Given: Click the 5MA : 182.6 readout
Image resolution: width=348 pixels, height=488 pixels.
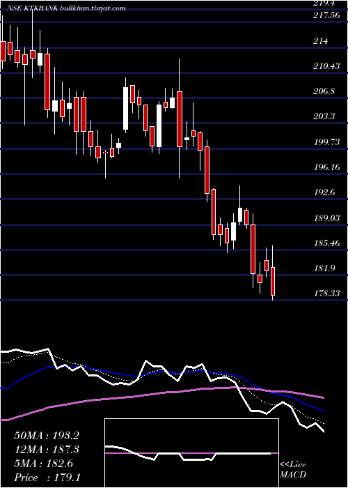Looking at the screenshot, I should (44, 464).
